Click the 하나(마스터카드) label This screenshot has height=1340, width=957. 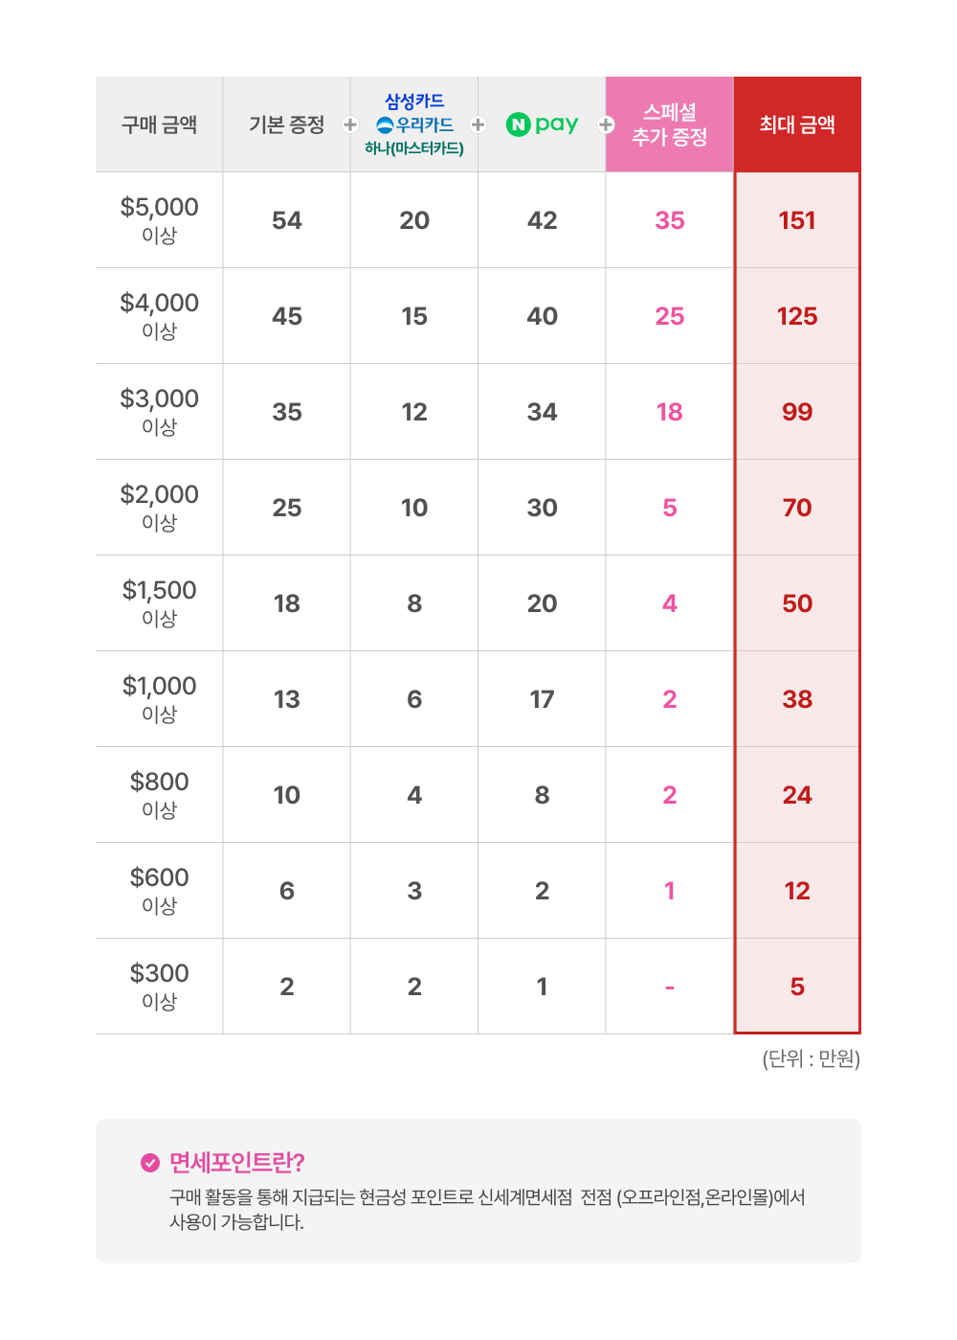[x=414, y=148]
